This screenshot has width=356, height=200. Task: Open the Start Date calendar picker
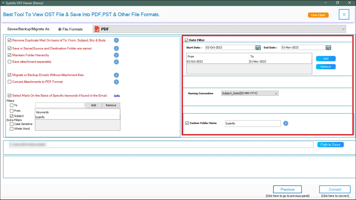258,47
